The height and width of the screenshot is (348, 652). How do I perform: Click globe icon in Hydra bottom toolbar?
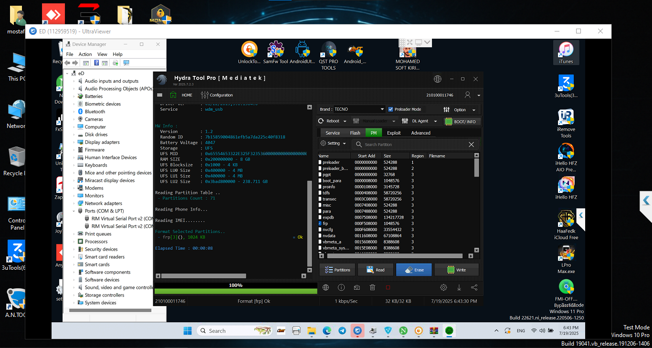326,287
